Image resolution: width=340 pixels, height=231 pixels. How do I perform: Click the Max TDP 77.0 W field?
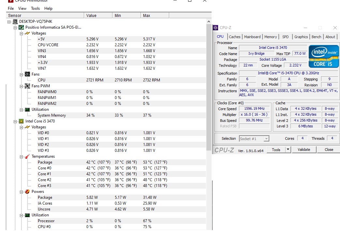coord(300,53)
